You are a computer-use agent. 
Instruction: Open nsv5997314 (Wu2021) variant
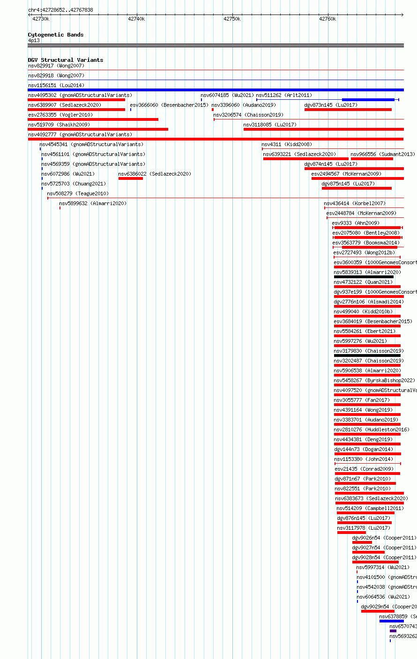point(383,567)
